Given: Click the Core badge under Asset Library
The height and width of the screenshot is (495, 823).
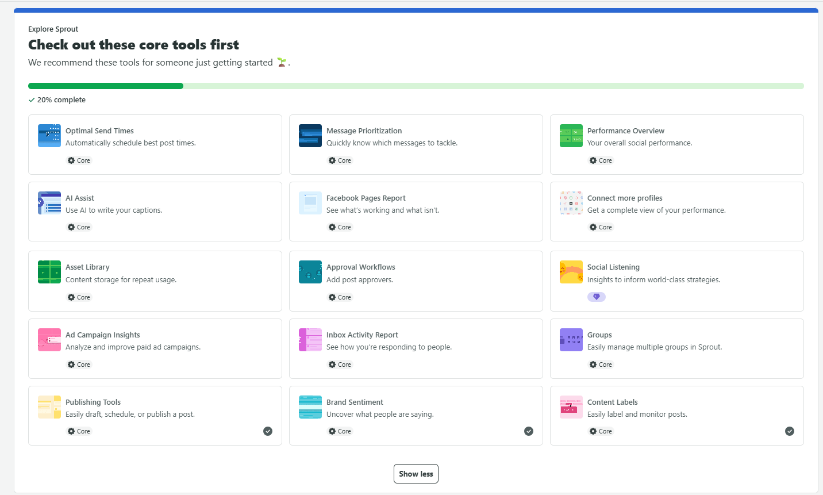Looking at the screenshot, I should (79, 297).
